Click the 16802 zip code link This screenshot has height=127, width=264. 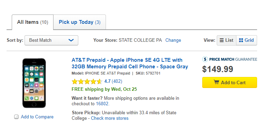[102, 104]
